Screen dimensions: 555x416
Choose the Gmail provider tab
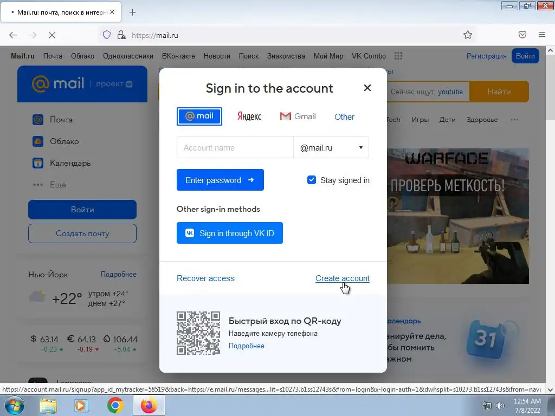(x=298, y=116)
